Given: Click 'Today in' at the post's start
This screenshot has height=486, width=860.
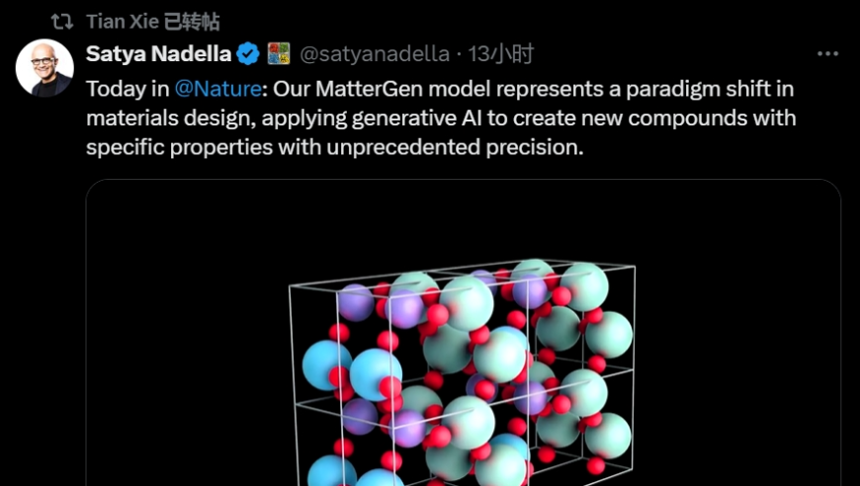Looking at the screenshot, I should tap(128, 89).
